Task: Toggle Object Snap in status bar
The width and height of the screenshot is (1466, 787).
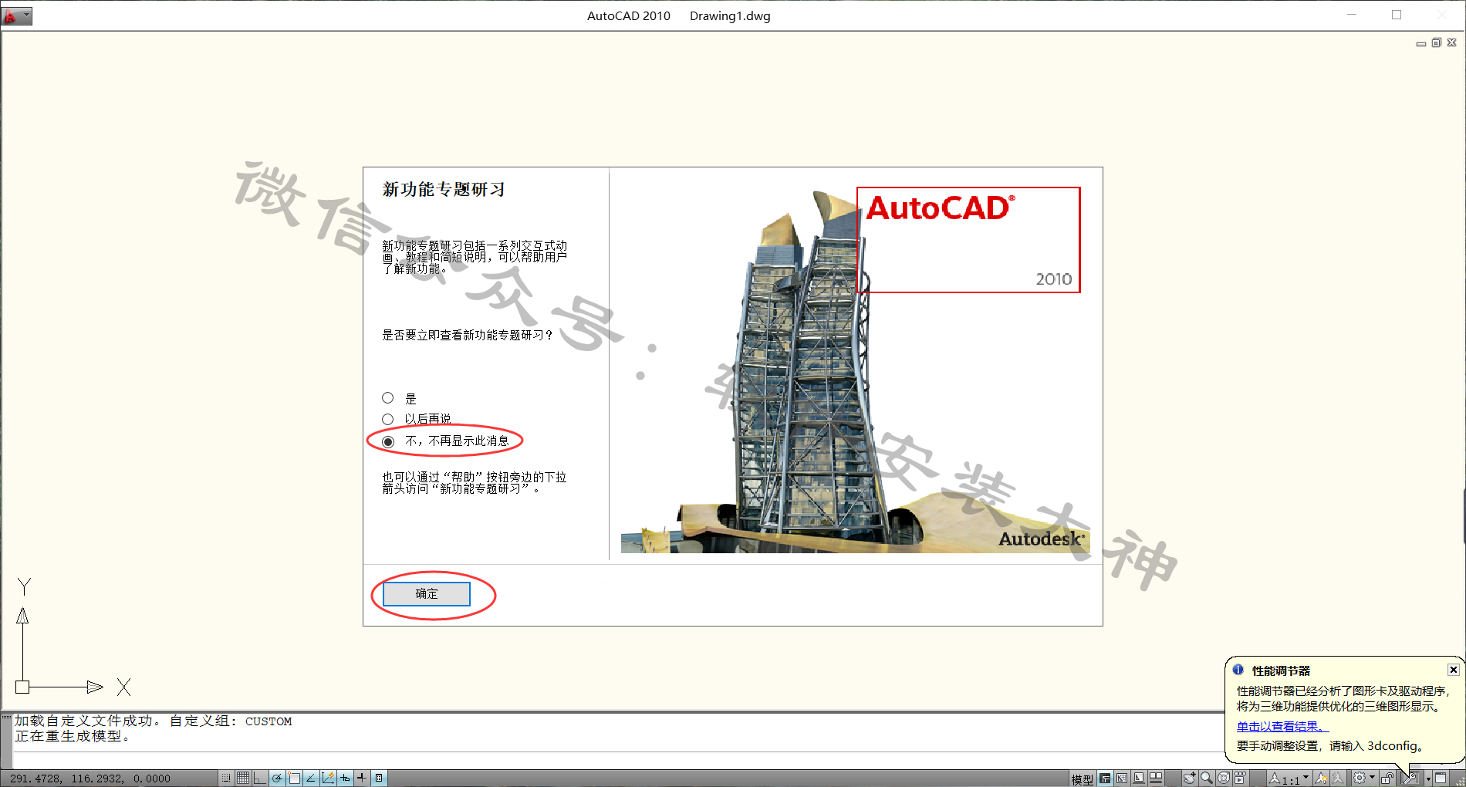Action: (294, 778)
